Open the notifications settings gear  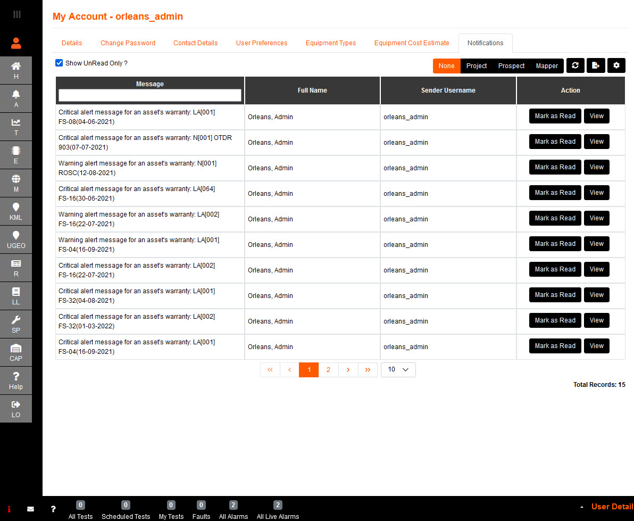(616, 65)
